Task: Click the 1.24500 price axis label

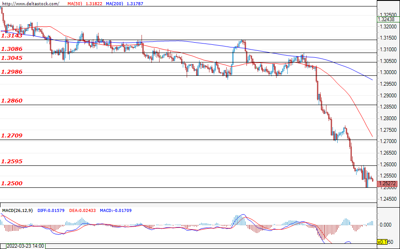Action: coord(388,199)
